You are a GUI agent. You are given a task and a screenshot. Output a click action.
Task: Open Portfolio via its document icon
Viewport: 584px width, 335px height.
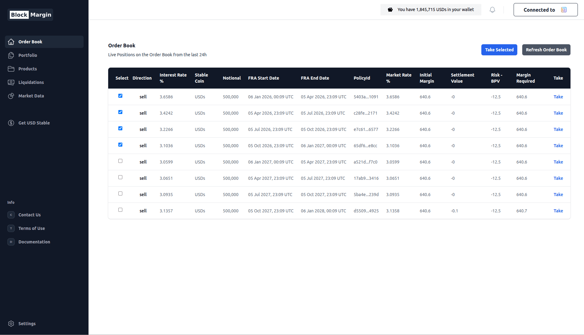coord(11,55)
